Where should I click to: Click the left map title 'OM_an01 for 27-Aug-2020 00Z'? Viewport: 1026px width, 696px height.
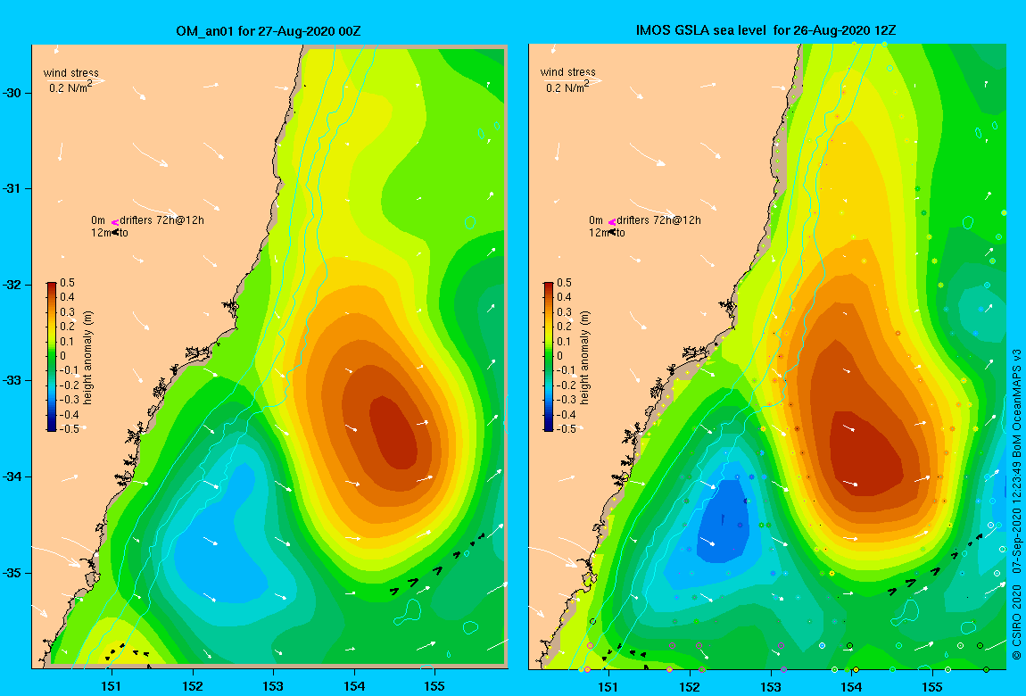click(269, 30)
